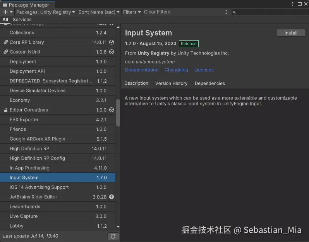Select Core RP Library package
Image resolution: width=309 pixels, height=242 pixels.
point(58,42)
